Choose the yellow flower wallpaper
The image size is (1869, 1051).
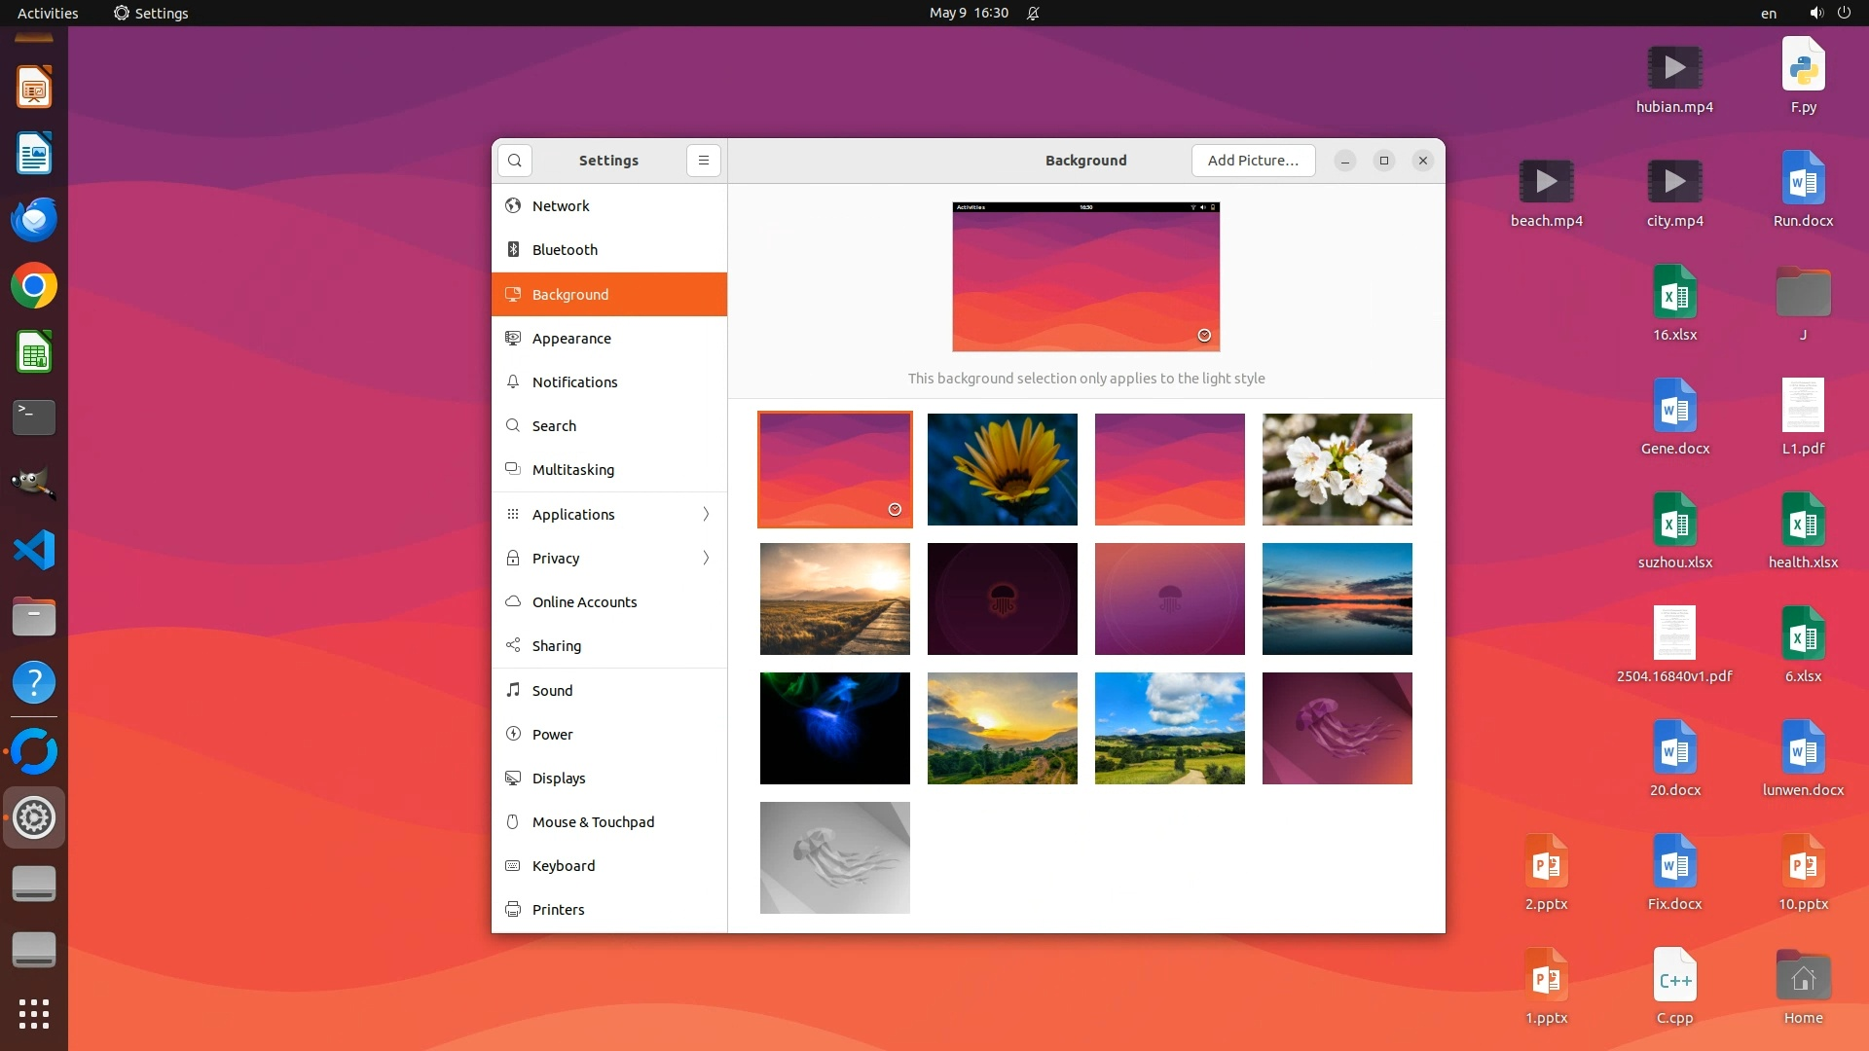[x=1002, y=470]
